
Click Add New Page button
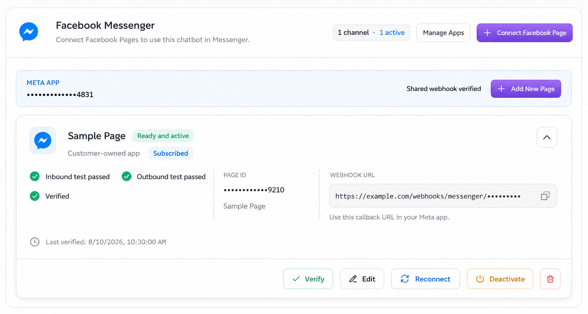[526, 89]
